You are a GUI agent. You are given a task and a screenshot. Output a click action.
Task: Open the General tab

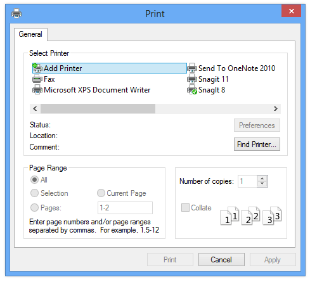[30, 34]
